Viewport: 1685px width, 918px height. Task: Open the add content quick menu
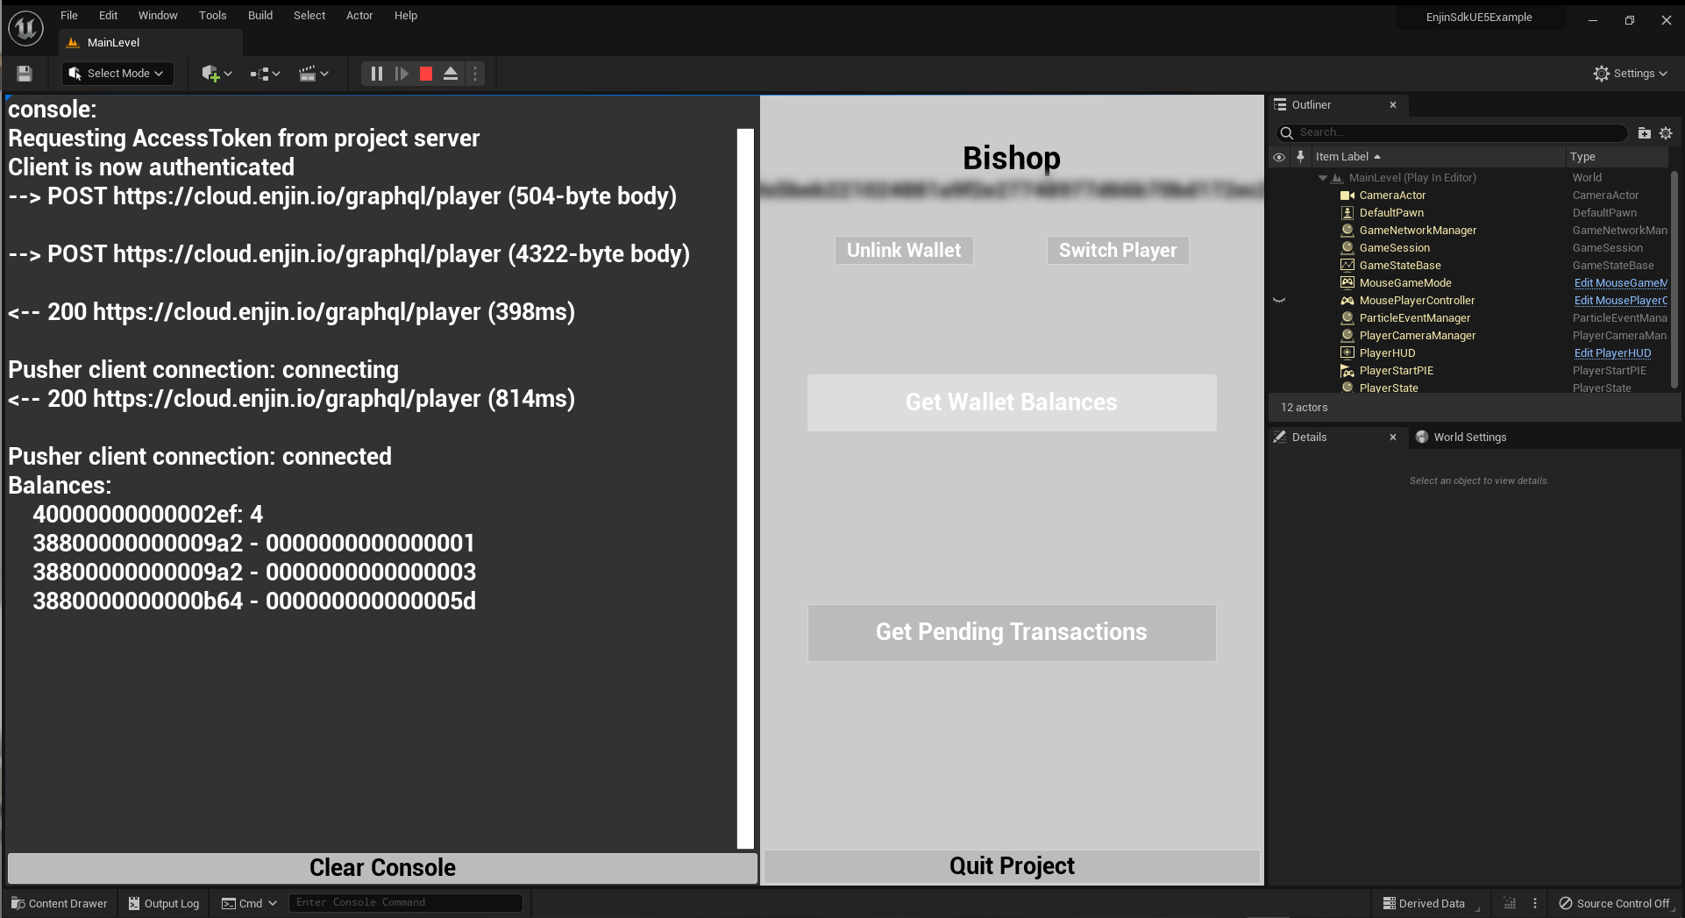[x=217, y=74]
